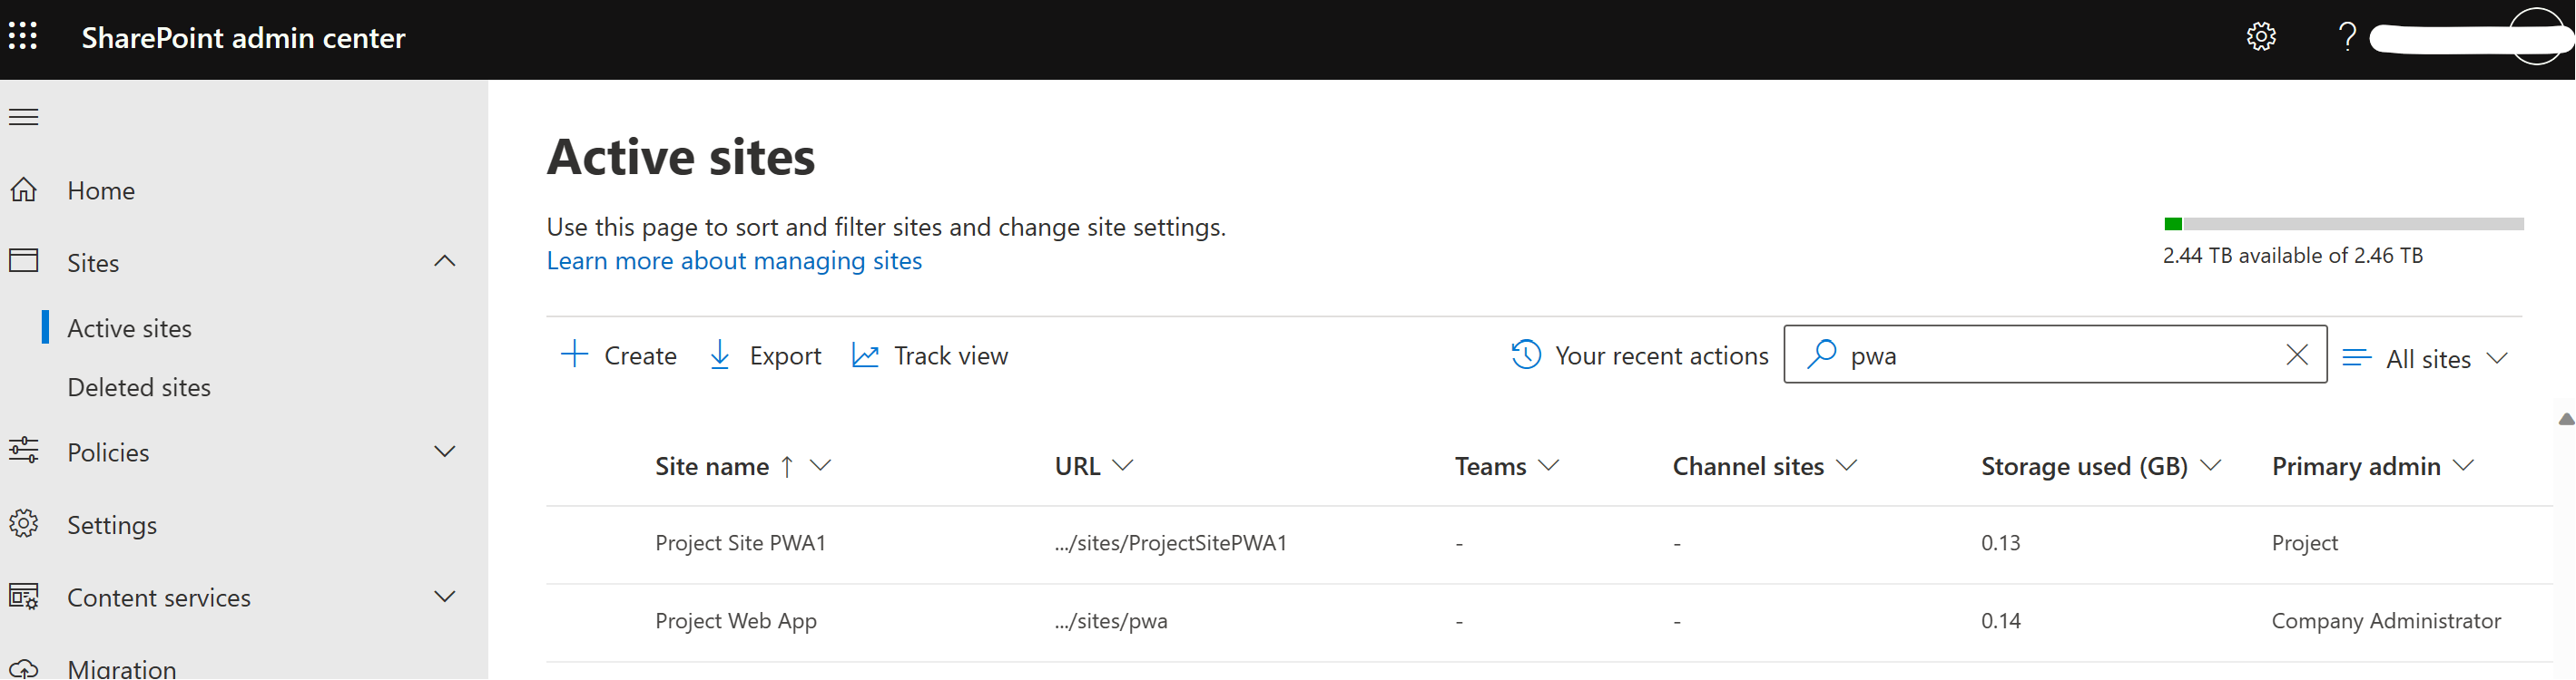Clear the pwa search text

2297,355
